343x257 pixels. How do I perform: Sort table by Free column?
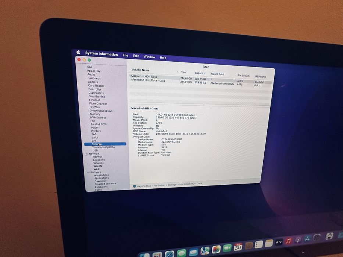[x=183, y=72]
